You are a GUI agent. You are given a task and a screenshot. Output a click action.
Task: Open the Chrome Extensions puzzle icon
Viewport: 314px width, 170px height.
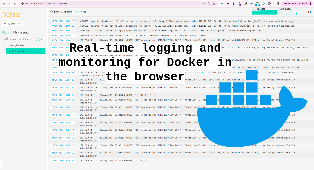click(x=269, y=4)
